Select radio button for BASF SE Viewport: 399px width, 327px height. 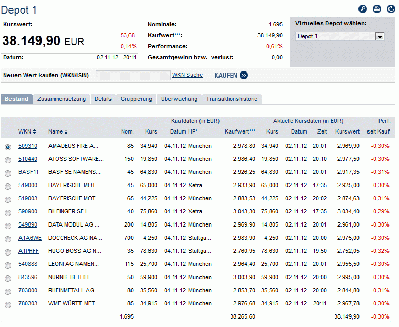coord(8,173)
